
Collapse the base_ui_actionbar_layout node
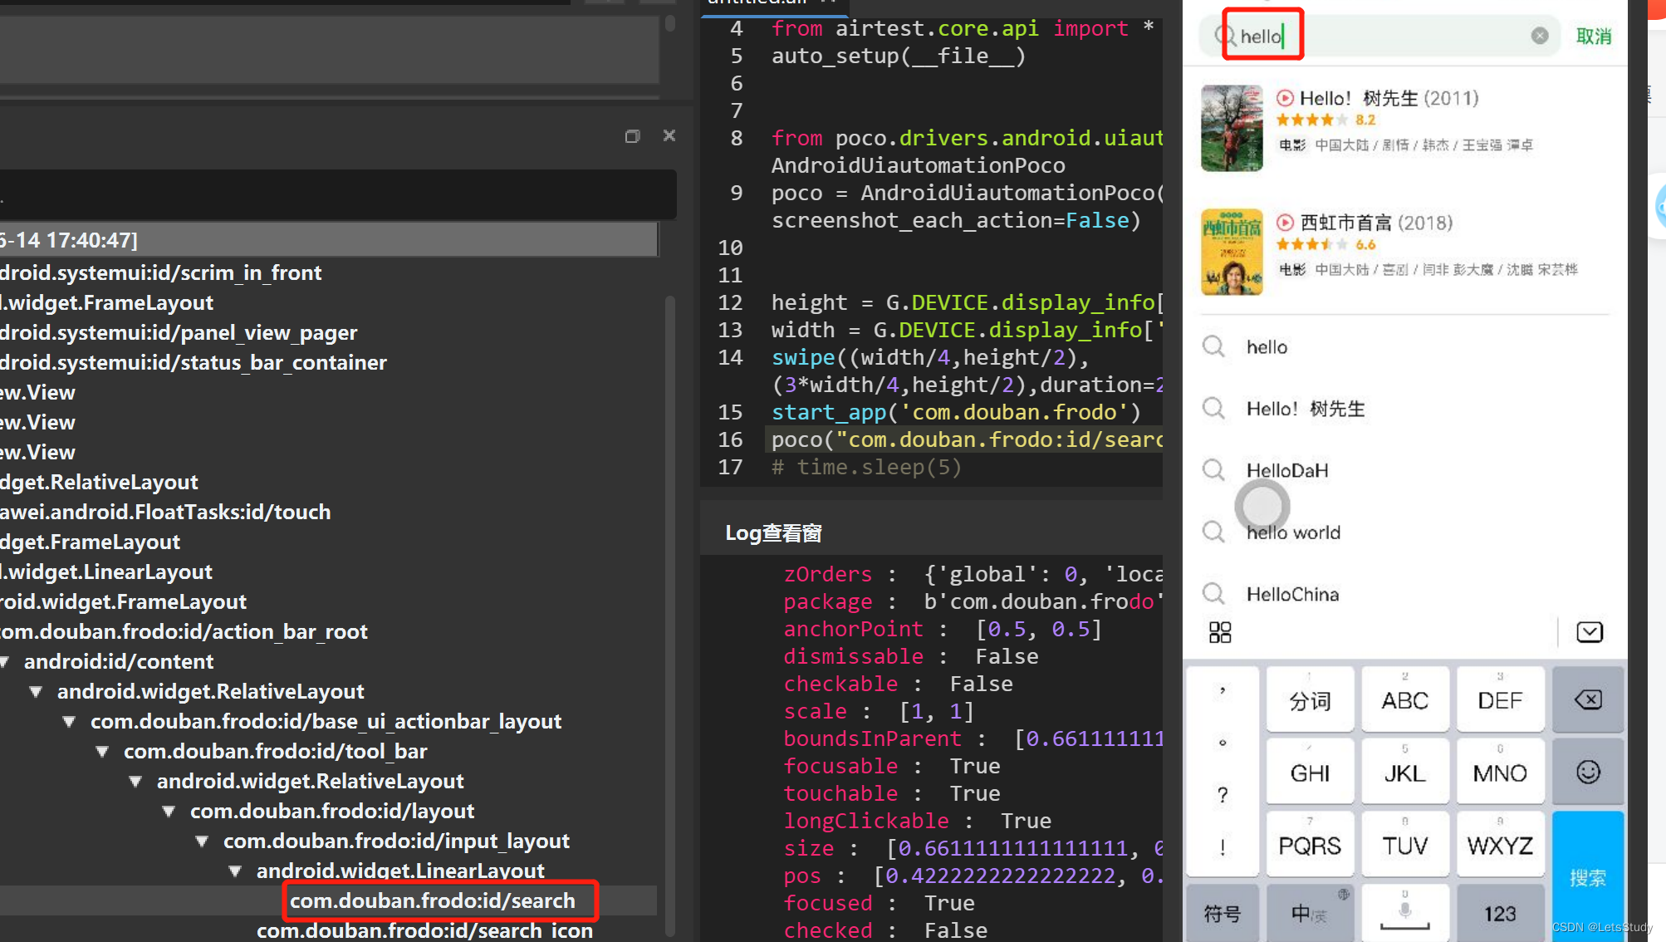(x=69, y=721)
